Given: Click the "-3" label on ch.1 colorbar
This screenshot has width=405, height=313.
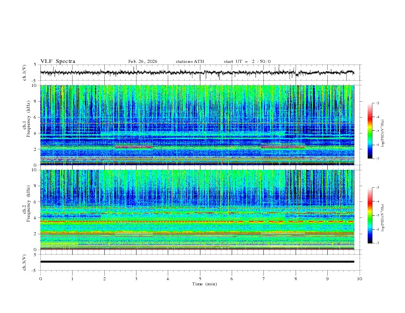Looking at the screenshot, I should (x=377, y=103).
